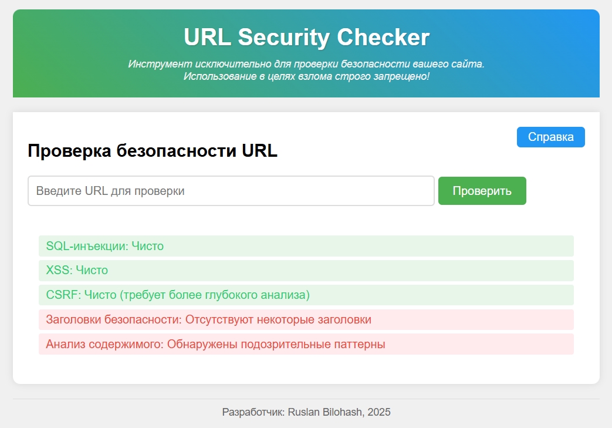
Task: Select the 'Проверка безопасности URL' section heading
Action: [x=153, y=151]
